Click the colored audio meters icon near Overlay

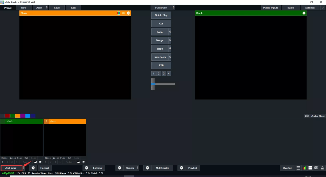[304, 168]
